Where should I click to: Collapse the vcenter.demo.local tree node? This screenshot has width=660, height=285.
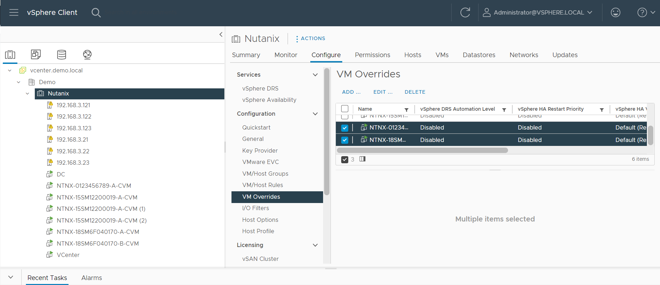tap(10, 71)
